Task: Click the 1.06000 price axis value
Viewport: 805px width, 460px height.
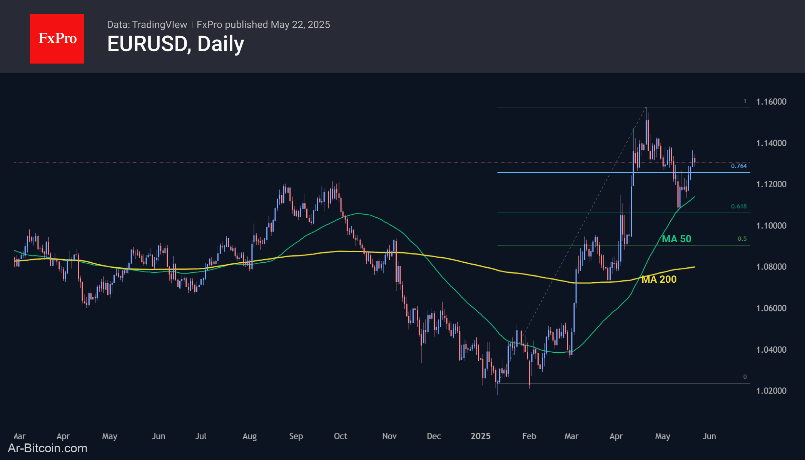Action: (771, 308)
